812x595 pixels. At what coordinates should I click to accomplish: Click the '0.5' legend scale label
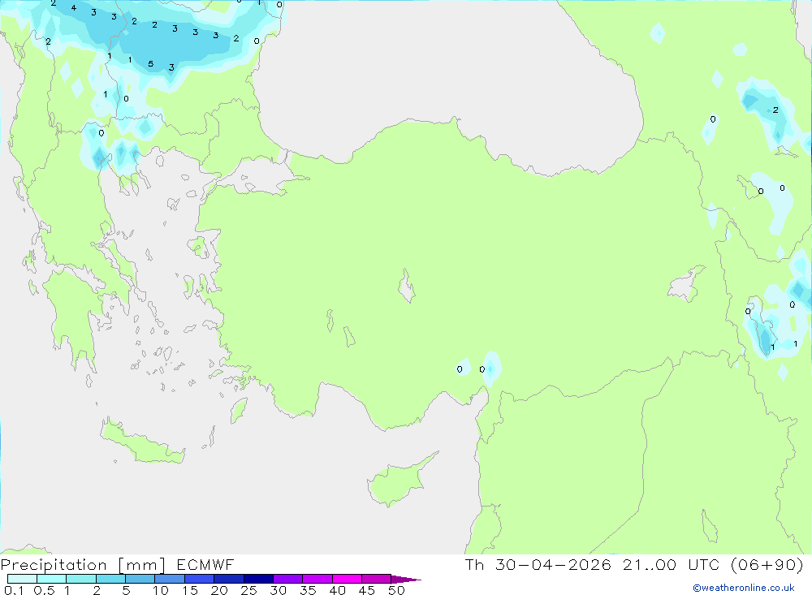[44, 590]
